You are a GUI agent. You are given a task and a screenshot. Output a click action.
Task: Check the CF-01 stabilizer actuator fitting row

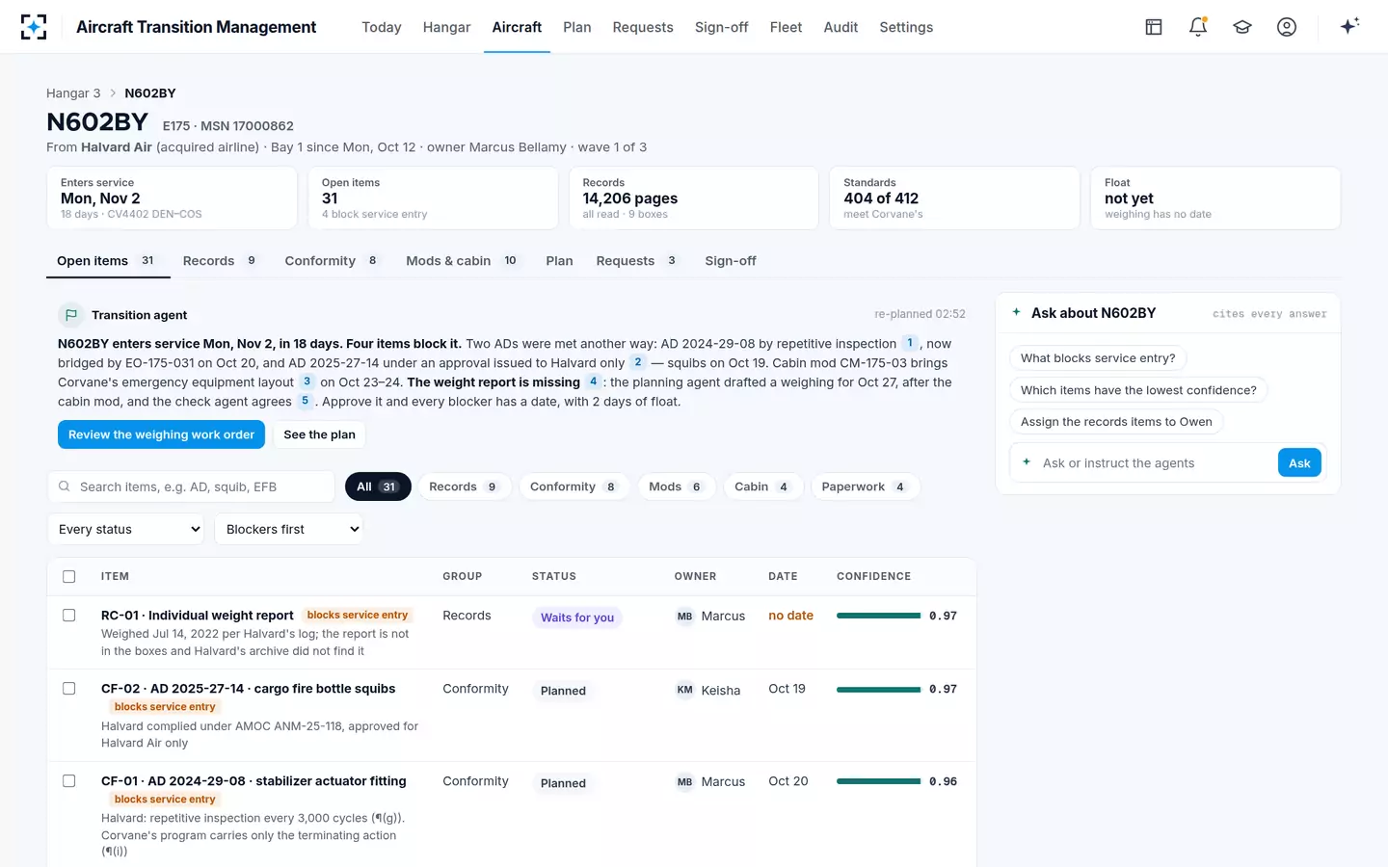69,781
